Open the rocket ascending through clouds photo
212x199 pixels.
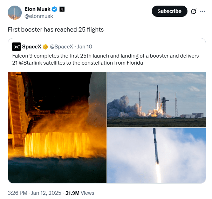(x=156, y=155)
